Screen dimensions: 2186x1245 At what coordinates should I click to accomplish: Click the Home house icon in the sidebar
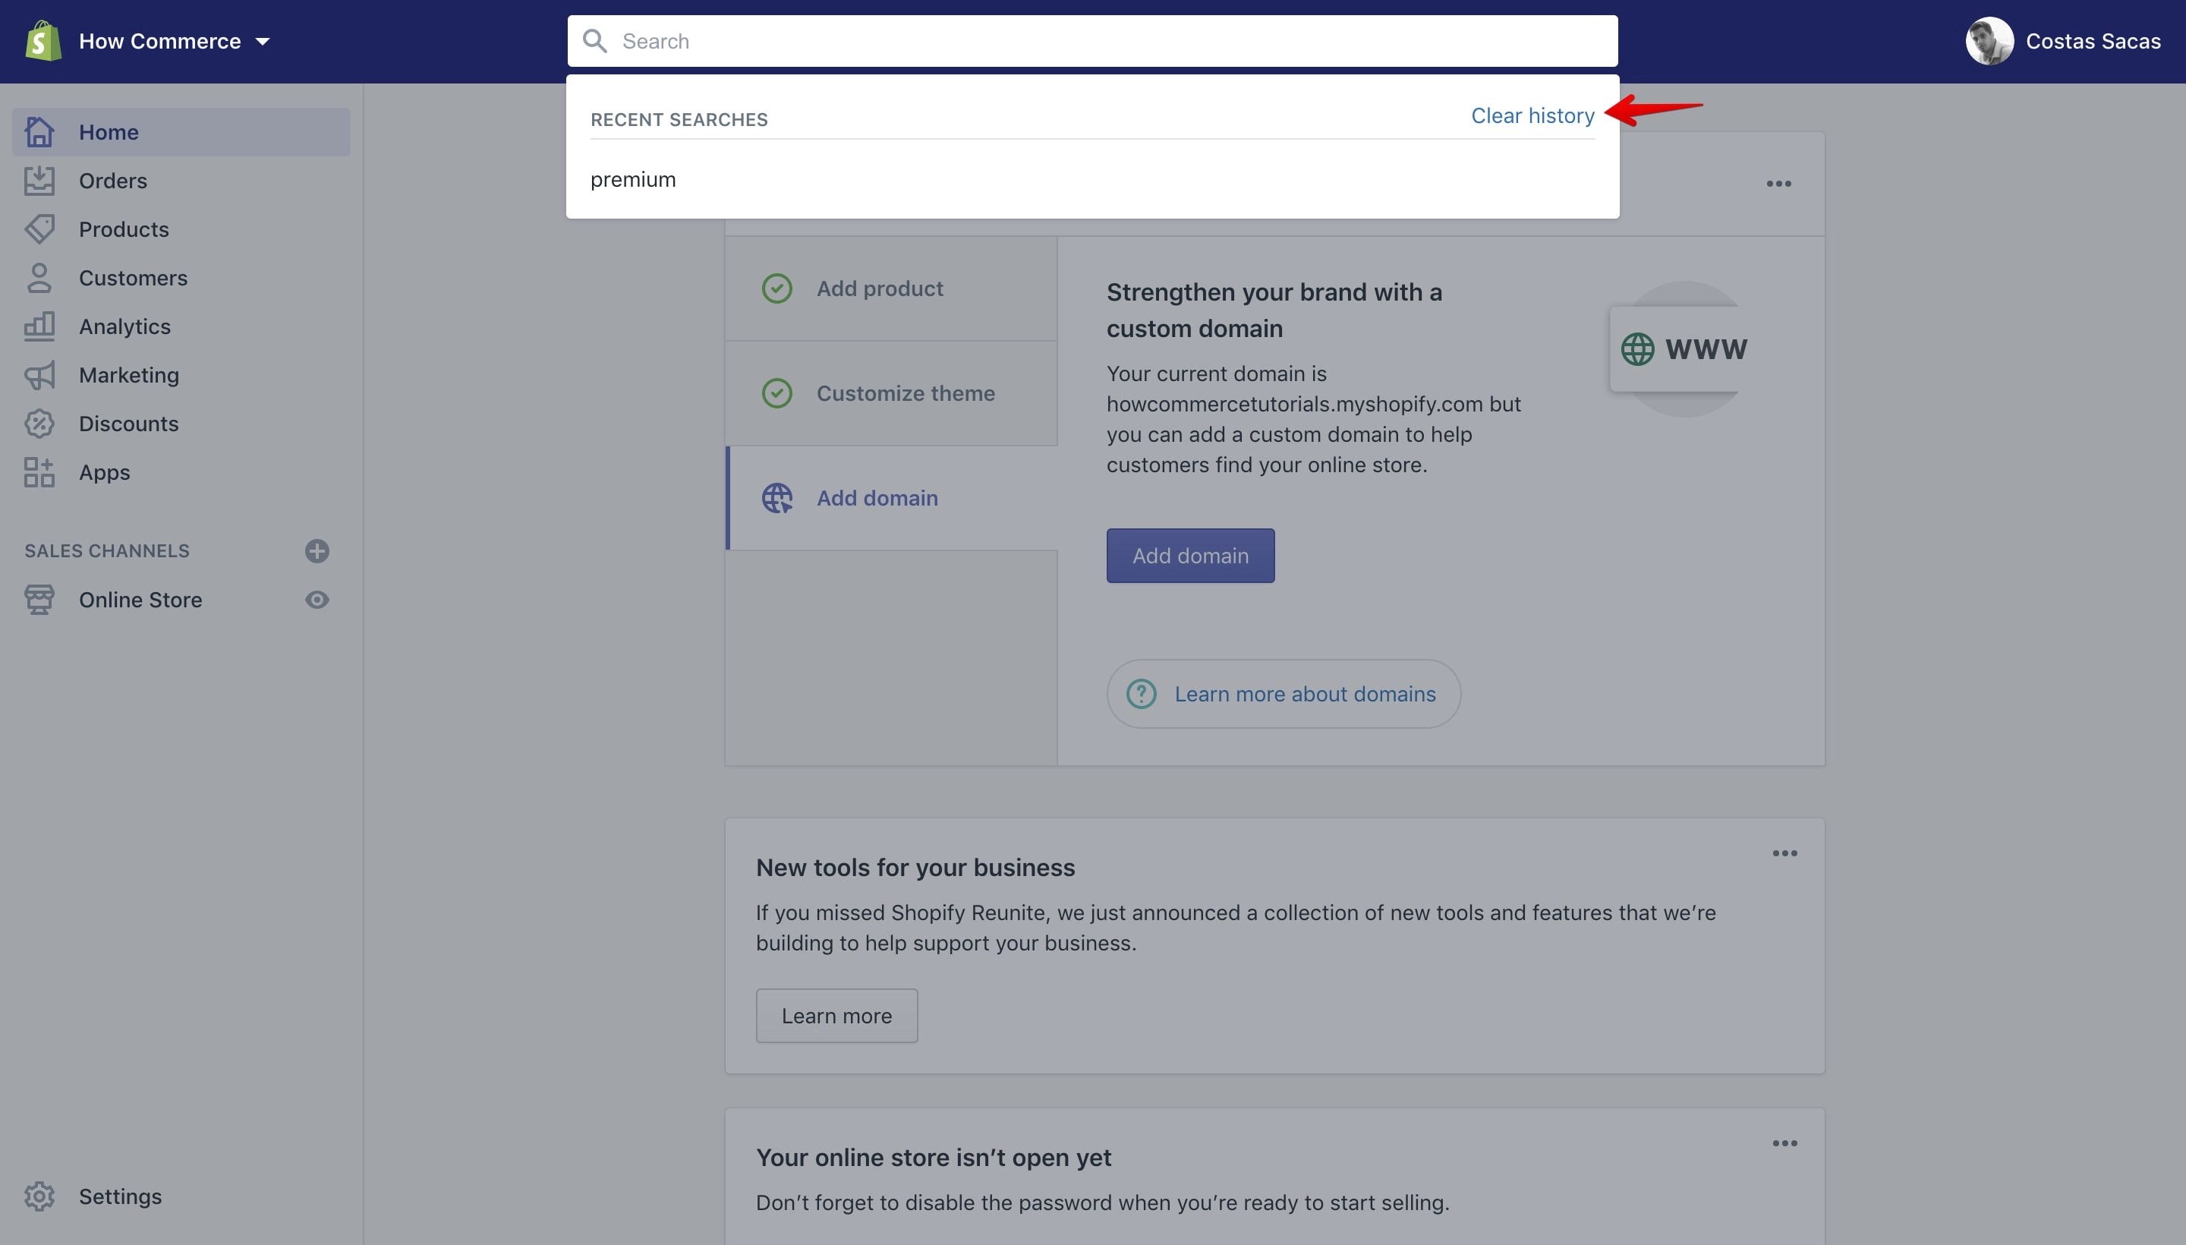(x=39, y=131)
